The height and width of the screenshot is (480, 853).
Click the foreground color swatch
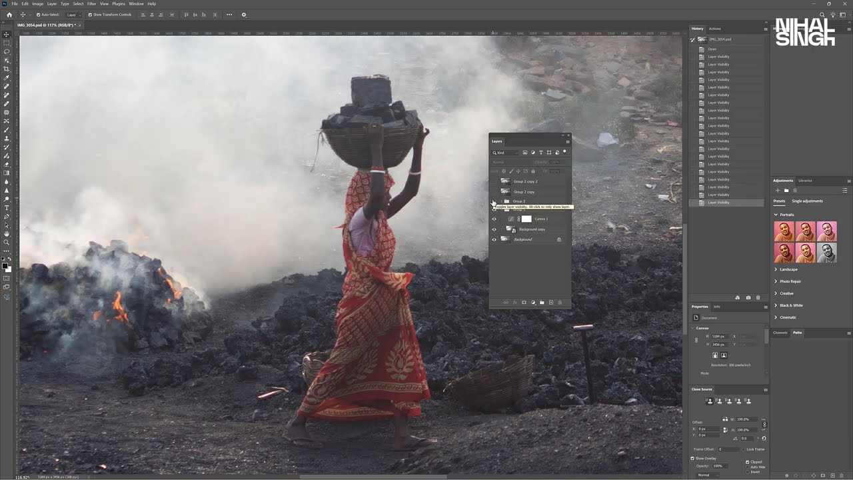tap(5, 265)
